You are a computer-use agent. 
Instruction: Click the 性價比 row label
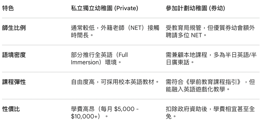[11, 109]
